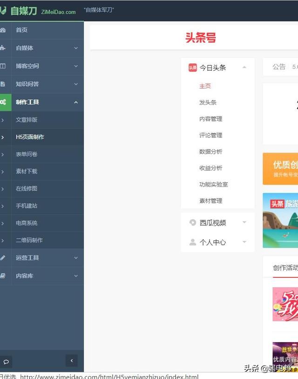Open 文章排版 tool

27,120
